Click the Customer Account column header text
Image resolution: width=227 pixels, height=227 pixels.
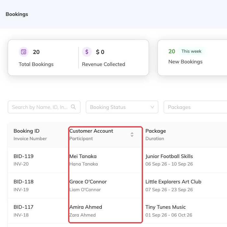[91, 131]
